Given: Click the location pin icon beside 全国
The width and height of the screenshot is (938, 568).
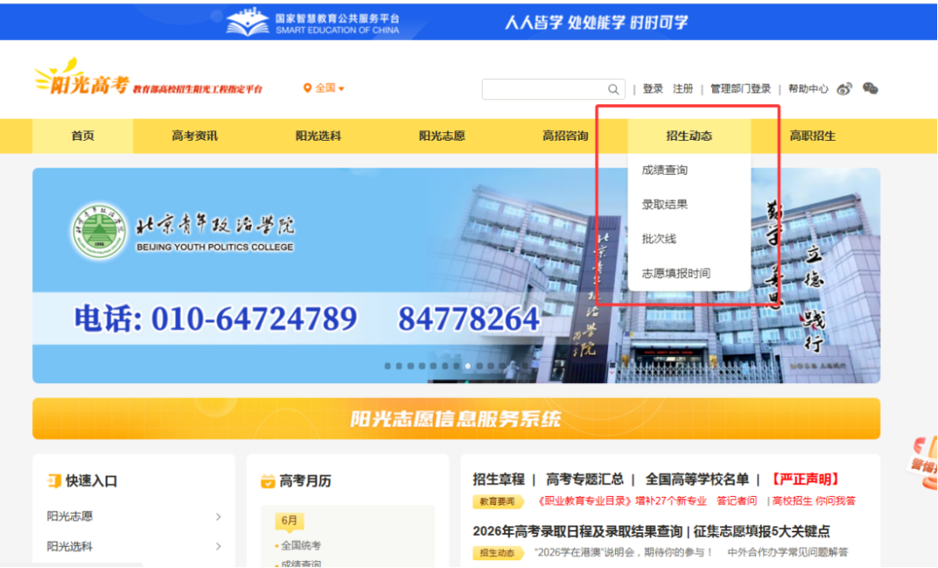Looking at the screenshot, I should 307,88.
